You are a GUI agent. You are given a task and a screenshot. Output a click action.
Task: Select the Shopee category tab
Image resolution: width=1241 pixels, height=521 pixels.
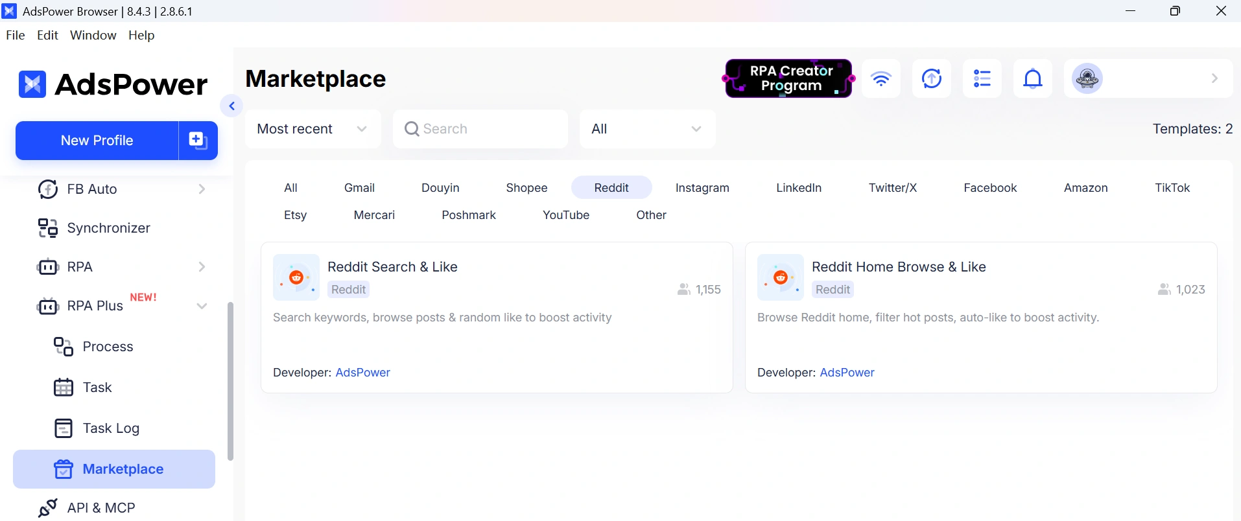526,188
